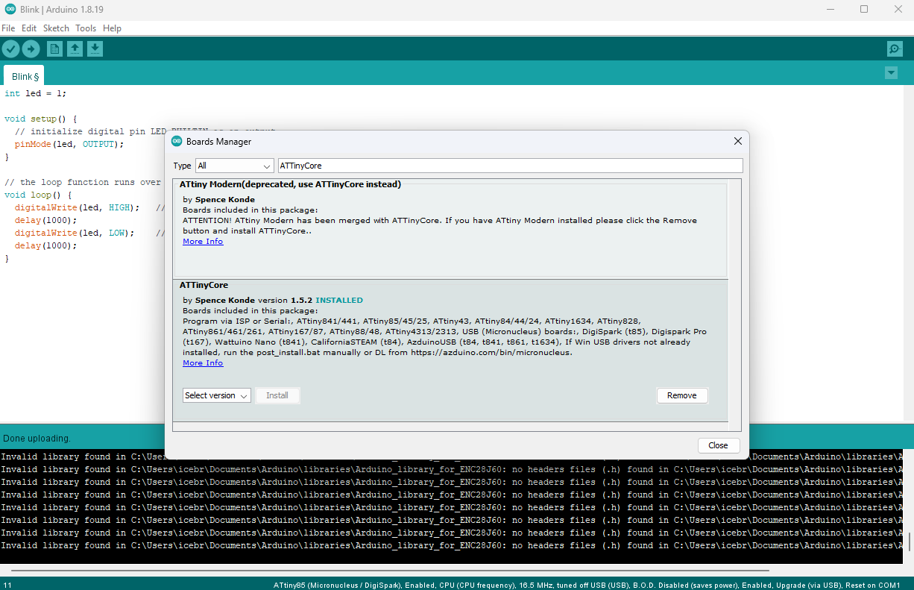
Task: Open the tab options dropdown arrow
Action: (x=891, y=73)
